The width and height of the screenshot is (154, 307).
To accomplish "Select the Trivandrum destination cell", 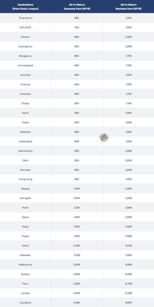I will tap(25, 18).
